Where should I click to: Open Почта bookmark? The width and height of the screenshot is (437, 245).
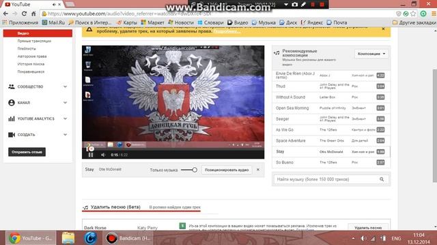337,22
